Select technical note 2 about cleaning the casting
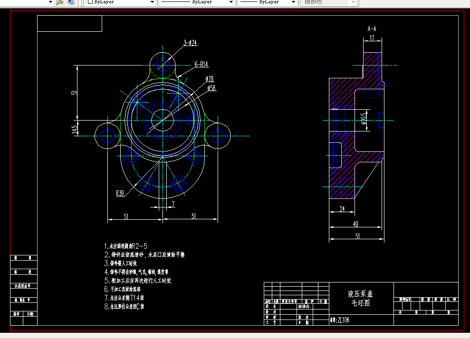The image size is (470, 338). (x=144, y=255)
